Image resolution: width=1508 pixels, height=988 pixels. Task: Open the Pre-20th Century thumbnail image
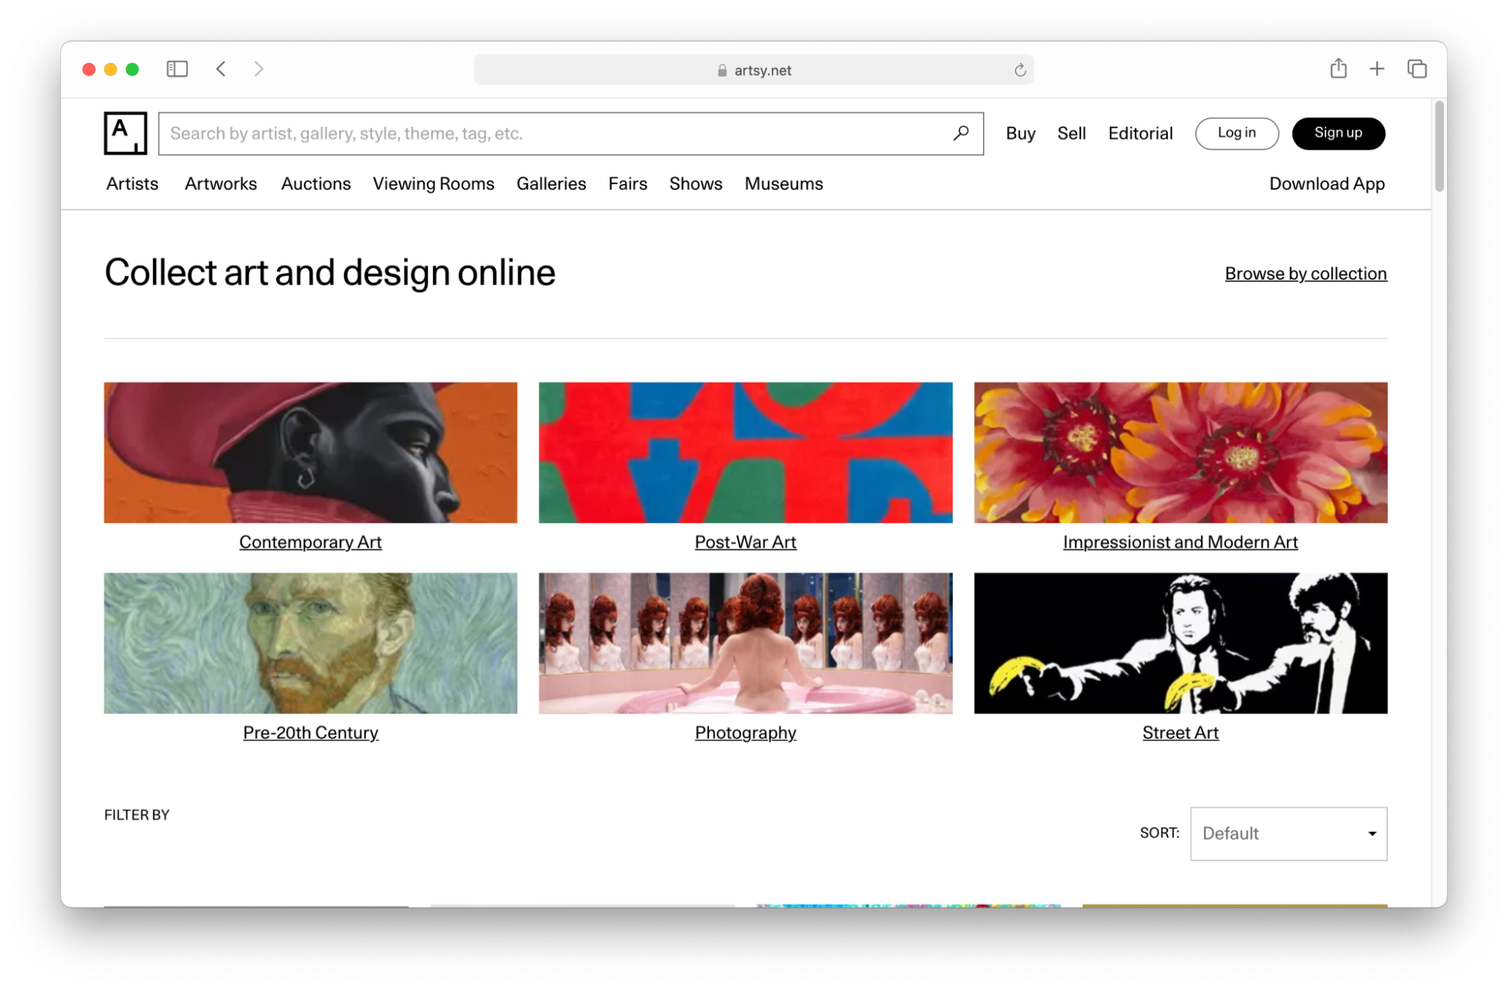point(311,643)
